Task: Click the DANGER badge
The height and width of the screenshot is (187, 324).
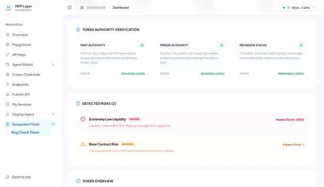Action: [134, 119]
